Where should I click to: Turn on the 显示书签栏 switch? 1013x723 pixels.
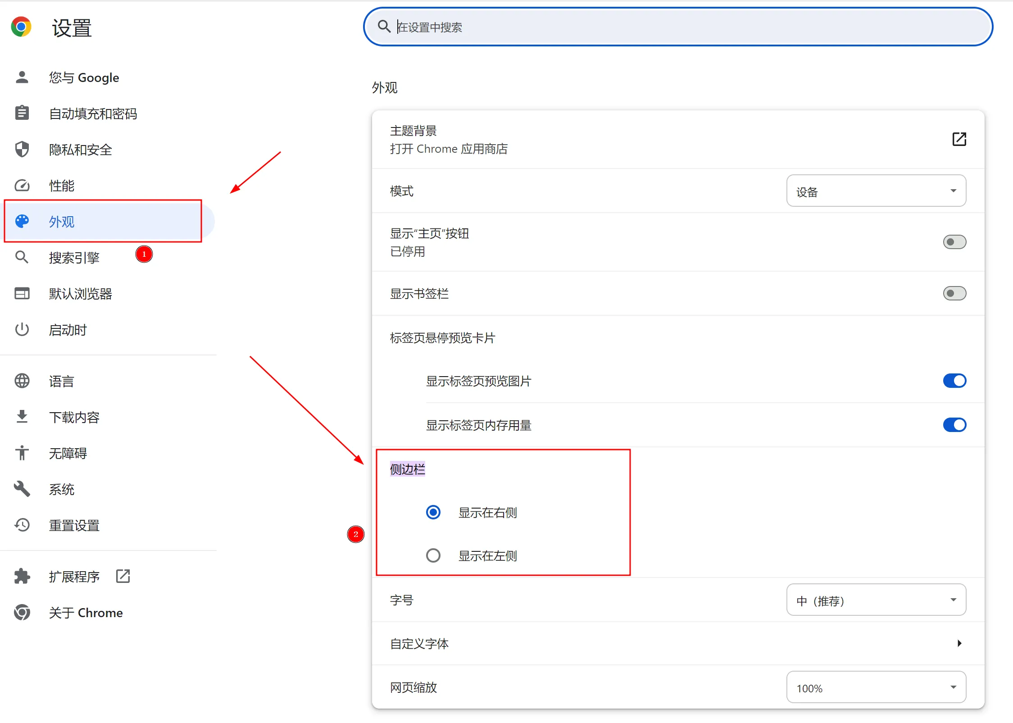(x=954, y=294)
